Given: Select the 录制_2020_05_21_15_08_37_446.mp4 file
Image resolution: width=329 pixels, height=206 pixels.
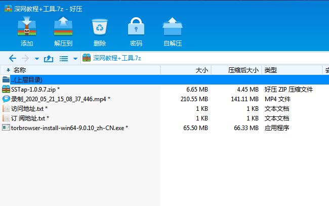Looking at the screenshot, I should click(61, 99).
